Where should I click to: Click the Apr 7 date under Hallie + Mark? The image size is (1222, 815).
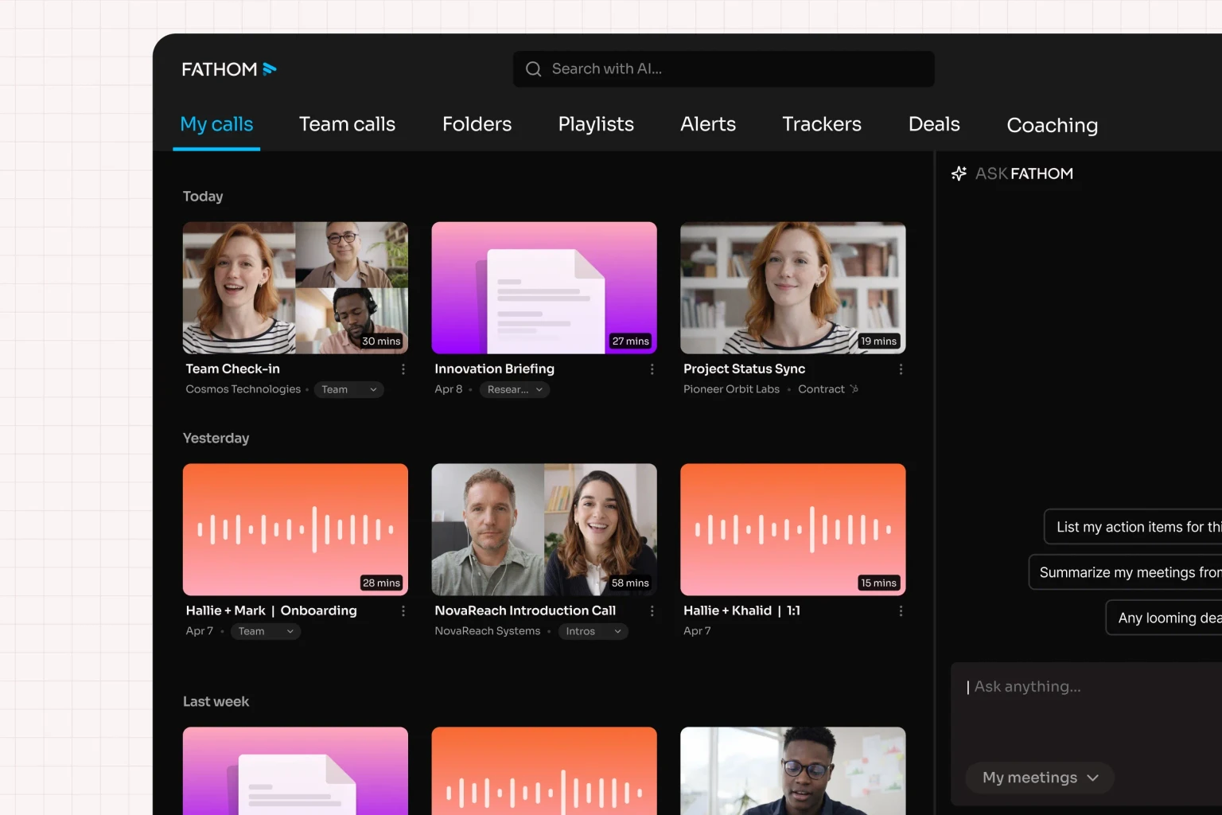click(200, 631)
